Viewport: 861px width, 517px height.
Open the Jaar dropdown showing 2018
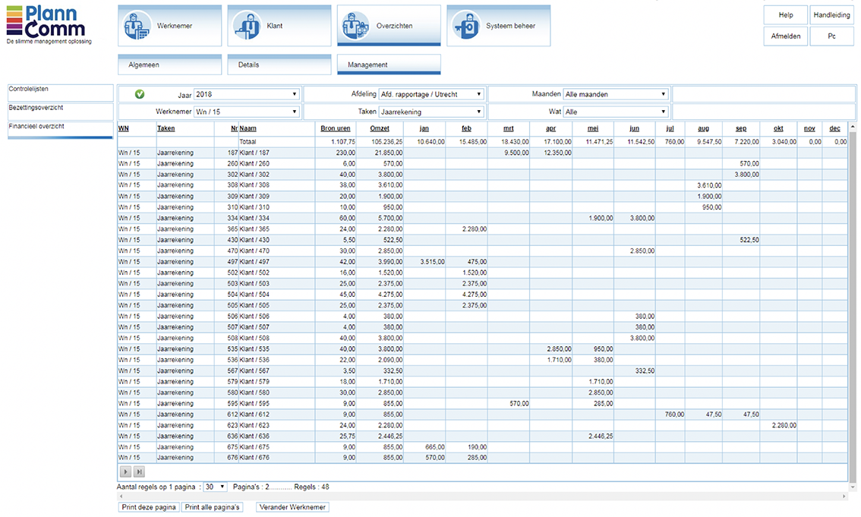click(x=246, y=94)
